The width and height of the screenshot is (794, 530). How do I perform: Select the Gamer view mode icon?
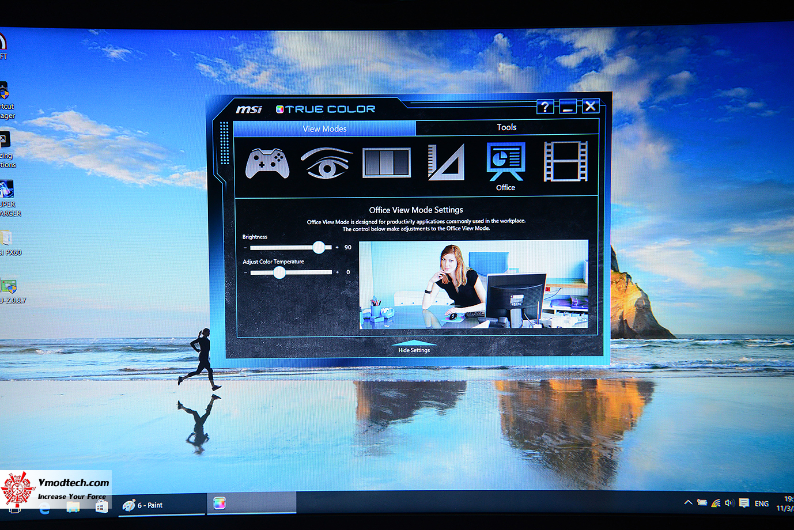pyautogui.click(x=269, y=163)
